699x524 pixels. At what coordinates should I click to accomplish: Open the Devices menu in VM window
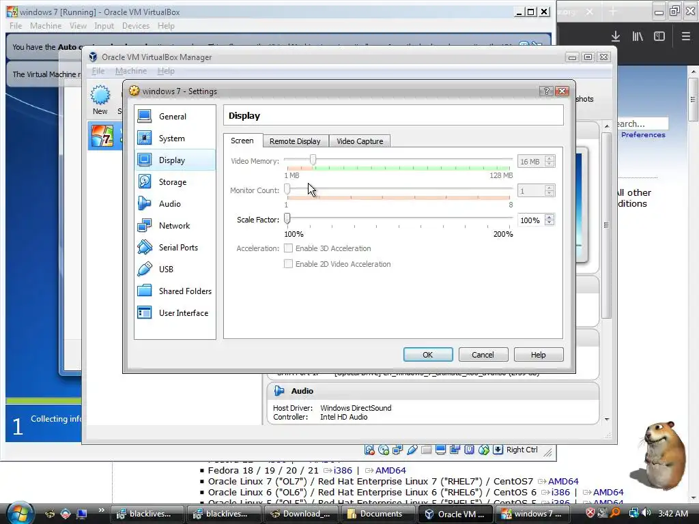[136, 26]
